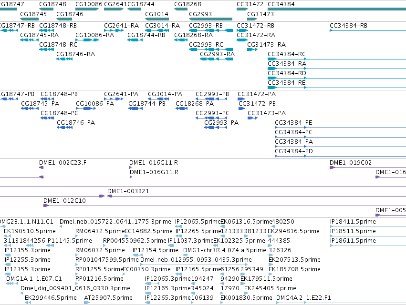
Task: Click the DMG1A.1_1.E07.C1 EST glyph
Action: click(x=12, y=284)
